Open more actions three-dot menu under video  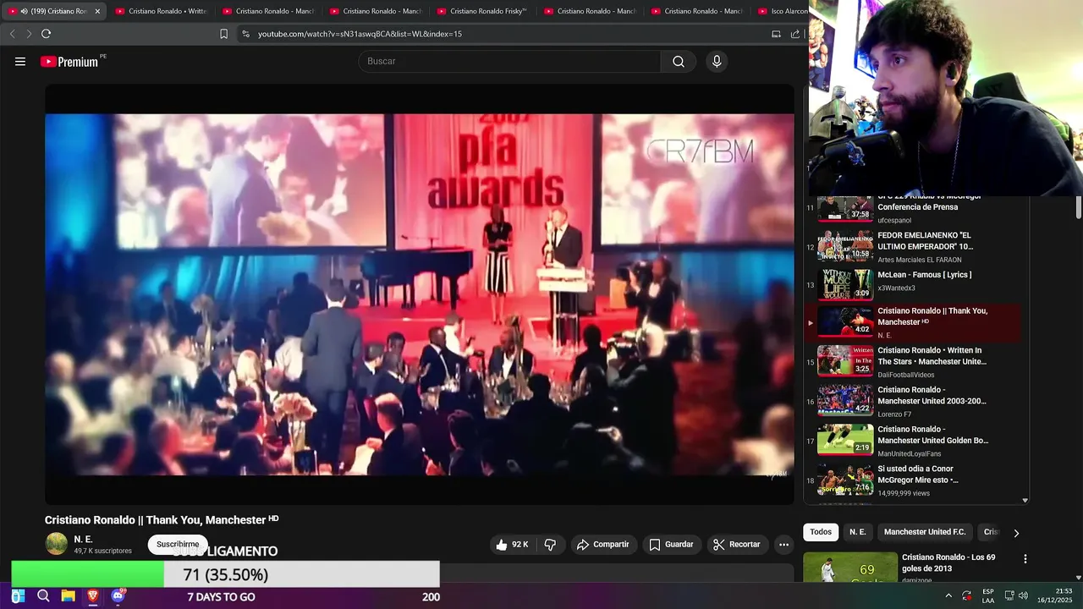(x=783, y=545)
